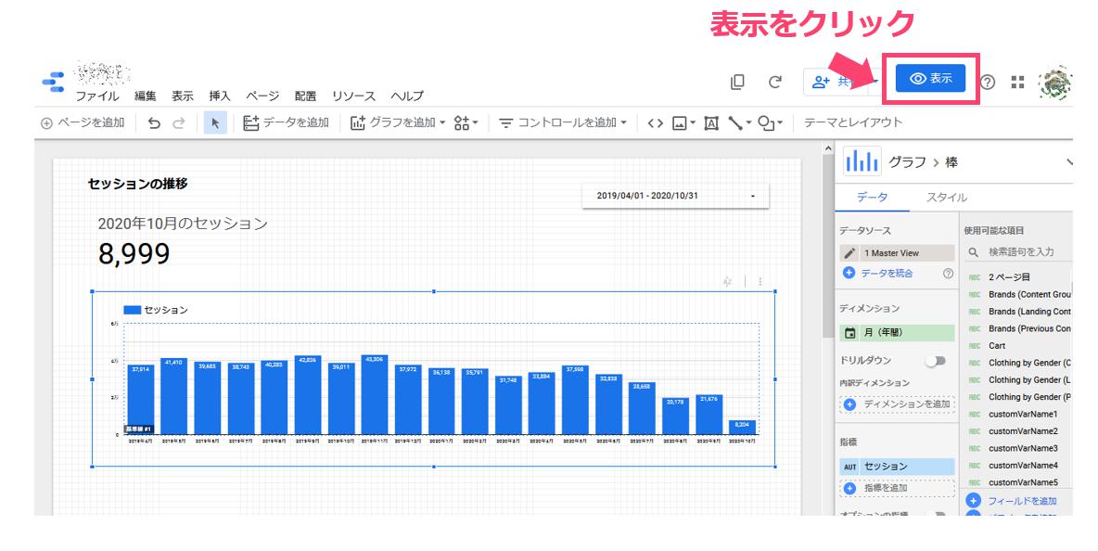Open the ヘルプ menu
This screenshot has height=551, width=1098.
click(407, 96)
